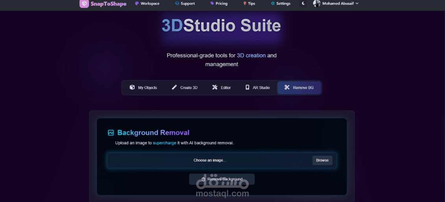
Task: Open the Settings menu item
Action: [x=283, y=4]
